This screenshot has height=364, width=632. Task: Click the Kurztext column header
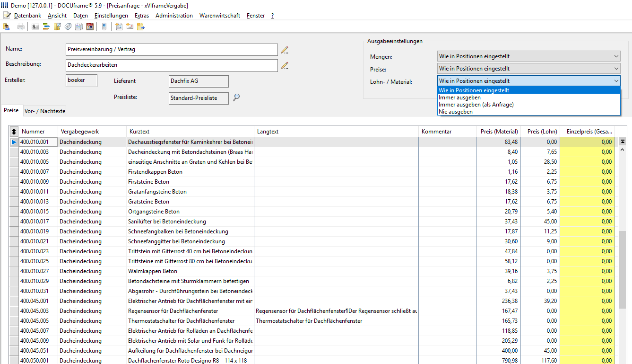(x=190, y=132)
